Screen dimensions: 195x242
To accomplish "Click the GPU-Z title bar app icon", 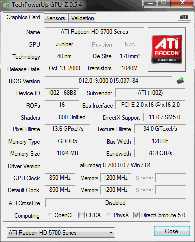I will pyautogui.click(x=6, y=5).
